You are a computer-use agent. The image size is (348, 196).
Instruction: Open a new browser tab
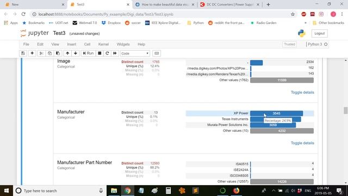click(x=268, y=4)
